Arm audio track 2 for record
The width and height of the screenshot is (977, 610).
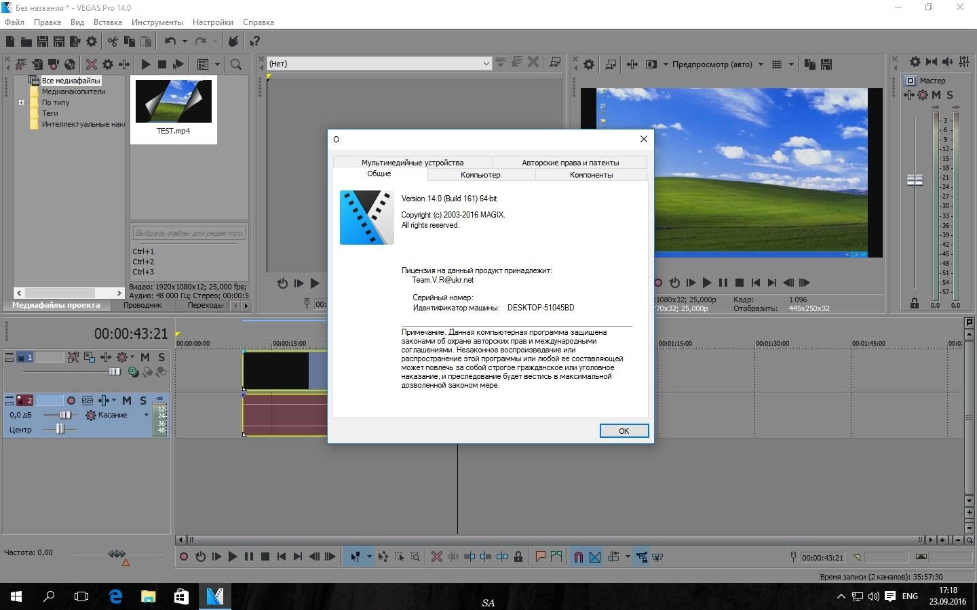(71, 401)
